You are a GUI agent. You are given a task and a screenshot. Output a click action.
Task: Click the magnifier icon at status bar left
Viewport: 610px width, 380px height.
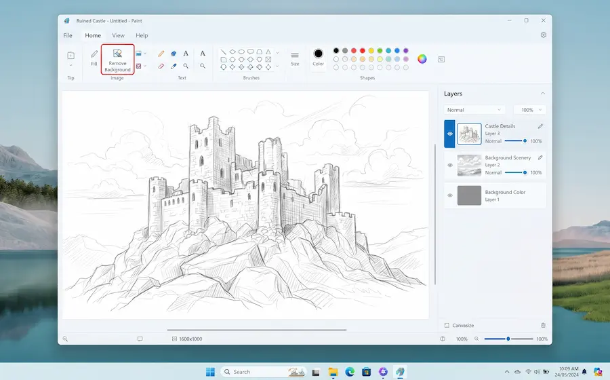(x=65, y=339)
